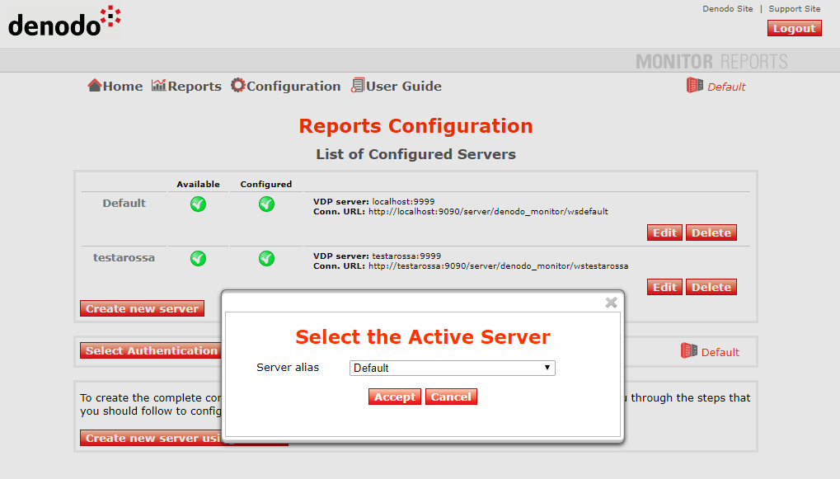Click the Default server name

(124, 203)
